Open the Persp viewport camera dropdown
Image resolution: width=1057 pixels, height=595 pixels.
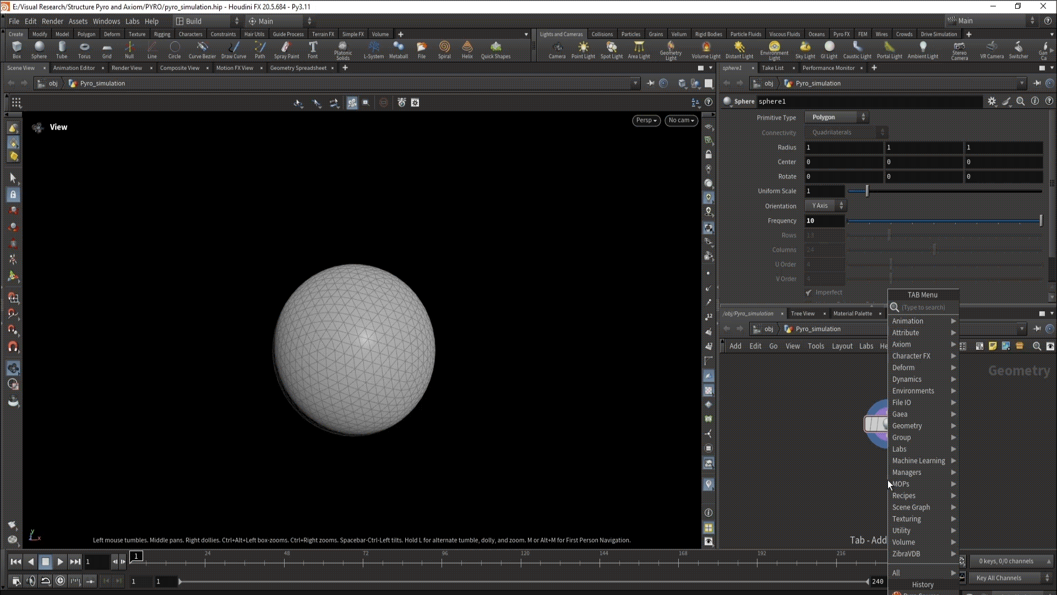pyautogui.click(x=646, y=120)
